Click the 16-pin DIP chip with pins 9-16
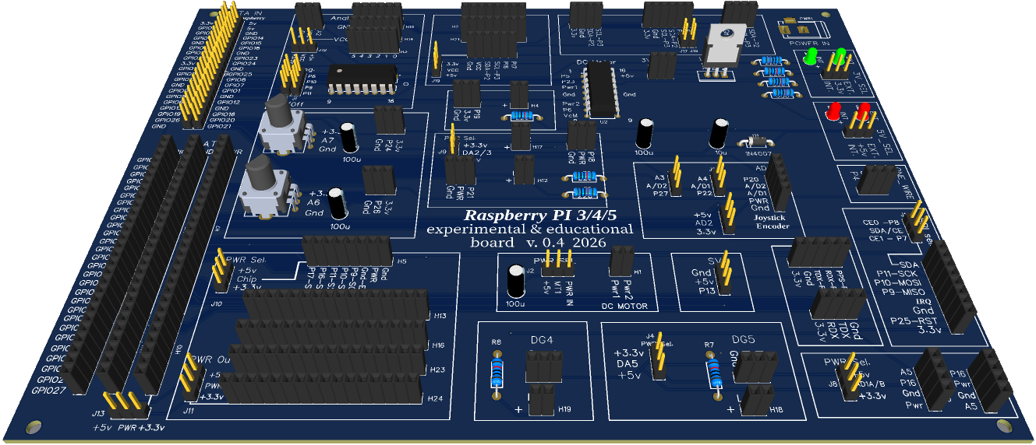Image resolution: width=1036 pixels, height=445 pixels. pos(362,79)
